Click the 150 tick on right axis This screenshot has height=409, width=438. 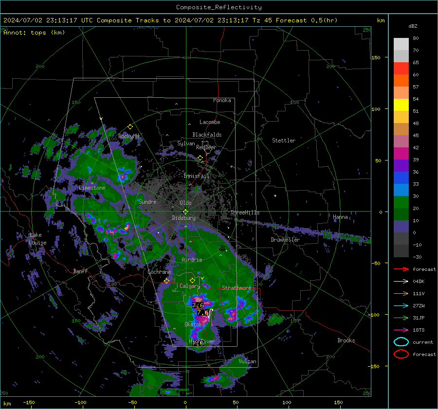(x=376, y=57)
